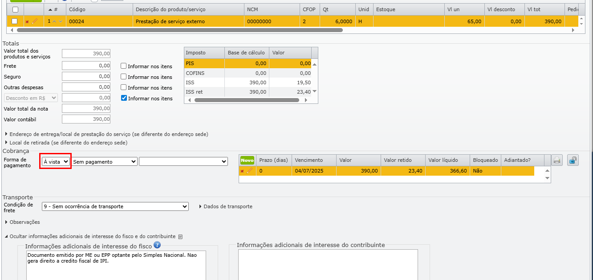Click the Seguro value field

86,76
